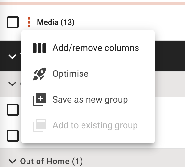Click the grey group header row right of the popup
The height and width of the screenshot is (167, 185).
click(x=170, y=84)
